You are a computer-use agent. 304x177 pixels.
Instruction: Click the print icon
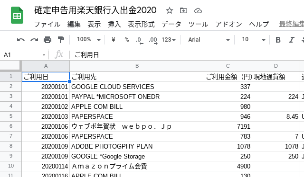coord(47,40)
